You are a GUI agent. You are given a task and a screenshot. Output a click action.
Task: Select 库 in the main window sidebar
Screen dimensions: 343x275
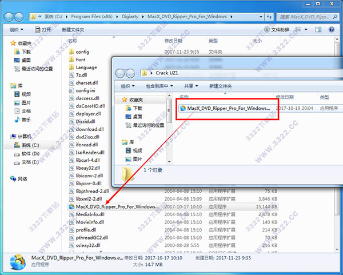pyautogui.click(x=17, y=86)
